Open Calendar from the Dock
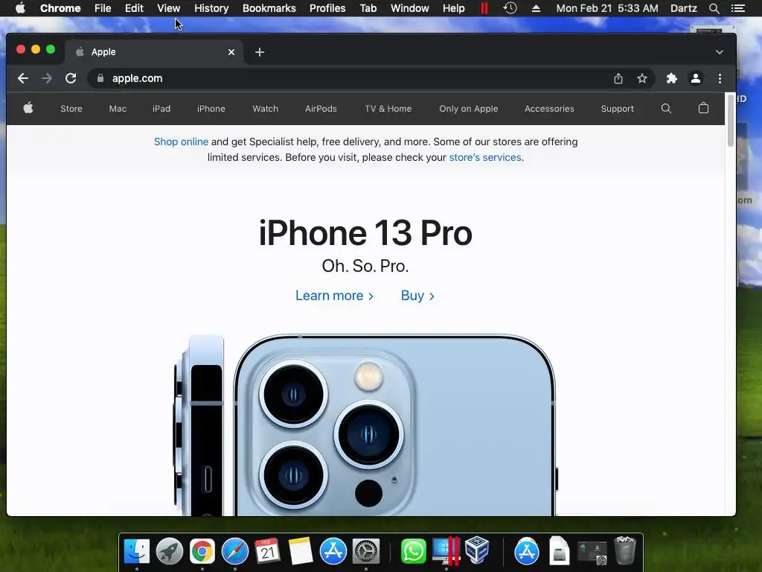762x572 pixels. coord(267,550)
